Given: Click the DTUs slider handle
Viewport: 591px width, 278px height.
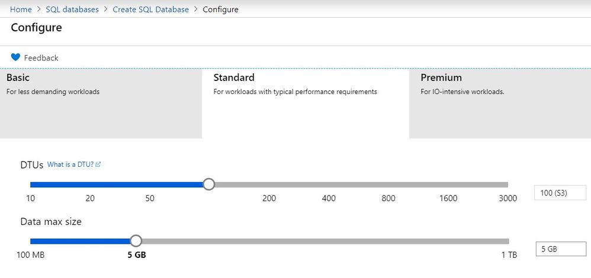Looking at the screenshot, I should point(208,185).
